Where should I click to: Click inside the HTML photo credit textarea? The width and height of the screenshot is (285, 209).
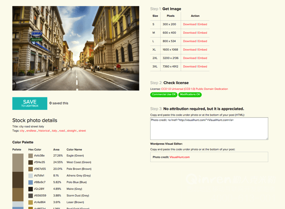tap(209, 129)
